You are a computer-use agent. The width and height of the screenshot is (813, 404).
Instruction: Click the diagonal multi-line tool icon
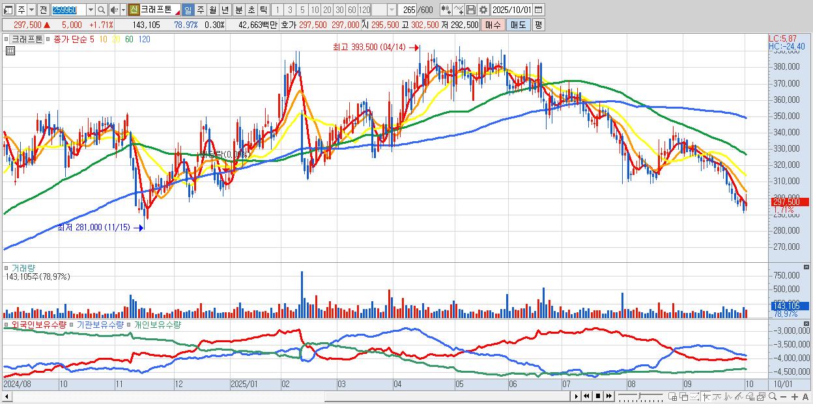tap(739, 397)
